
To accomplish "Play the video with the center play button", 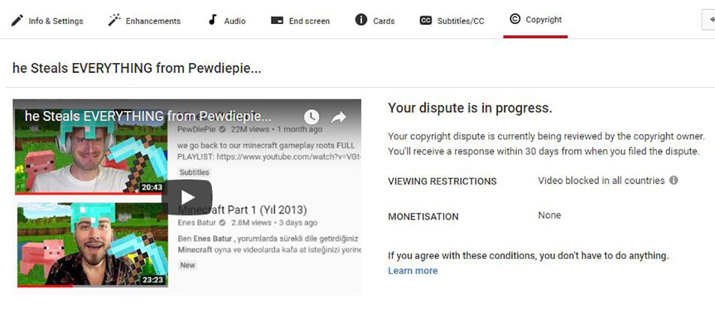I will 187,196.
